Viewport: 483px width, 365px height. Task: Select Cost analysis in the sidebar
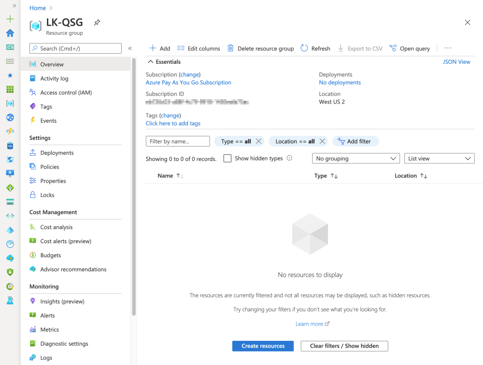(x=57, y=227)
